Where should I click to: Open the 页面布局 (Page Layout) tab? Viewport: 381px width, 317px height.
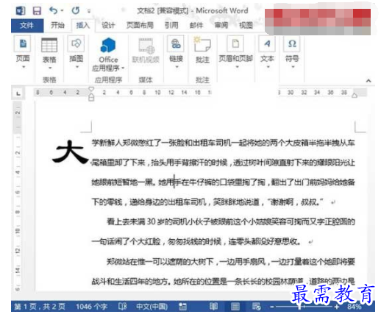tap(140, 25)
